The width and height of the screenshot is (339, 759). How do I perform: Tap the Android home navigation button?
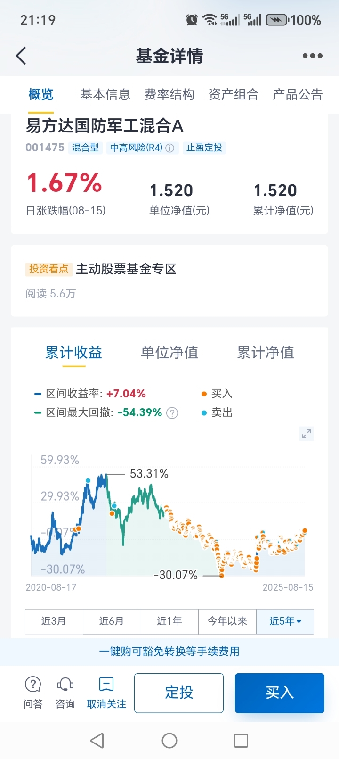point(169,741)
